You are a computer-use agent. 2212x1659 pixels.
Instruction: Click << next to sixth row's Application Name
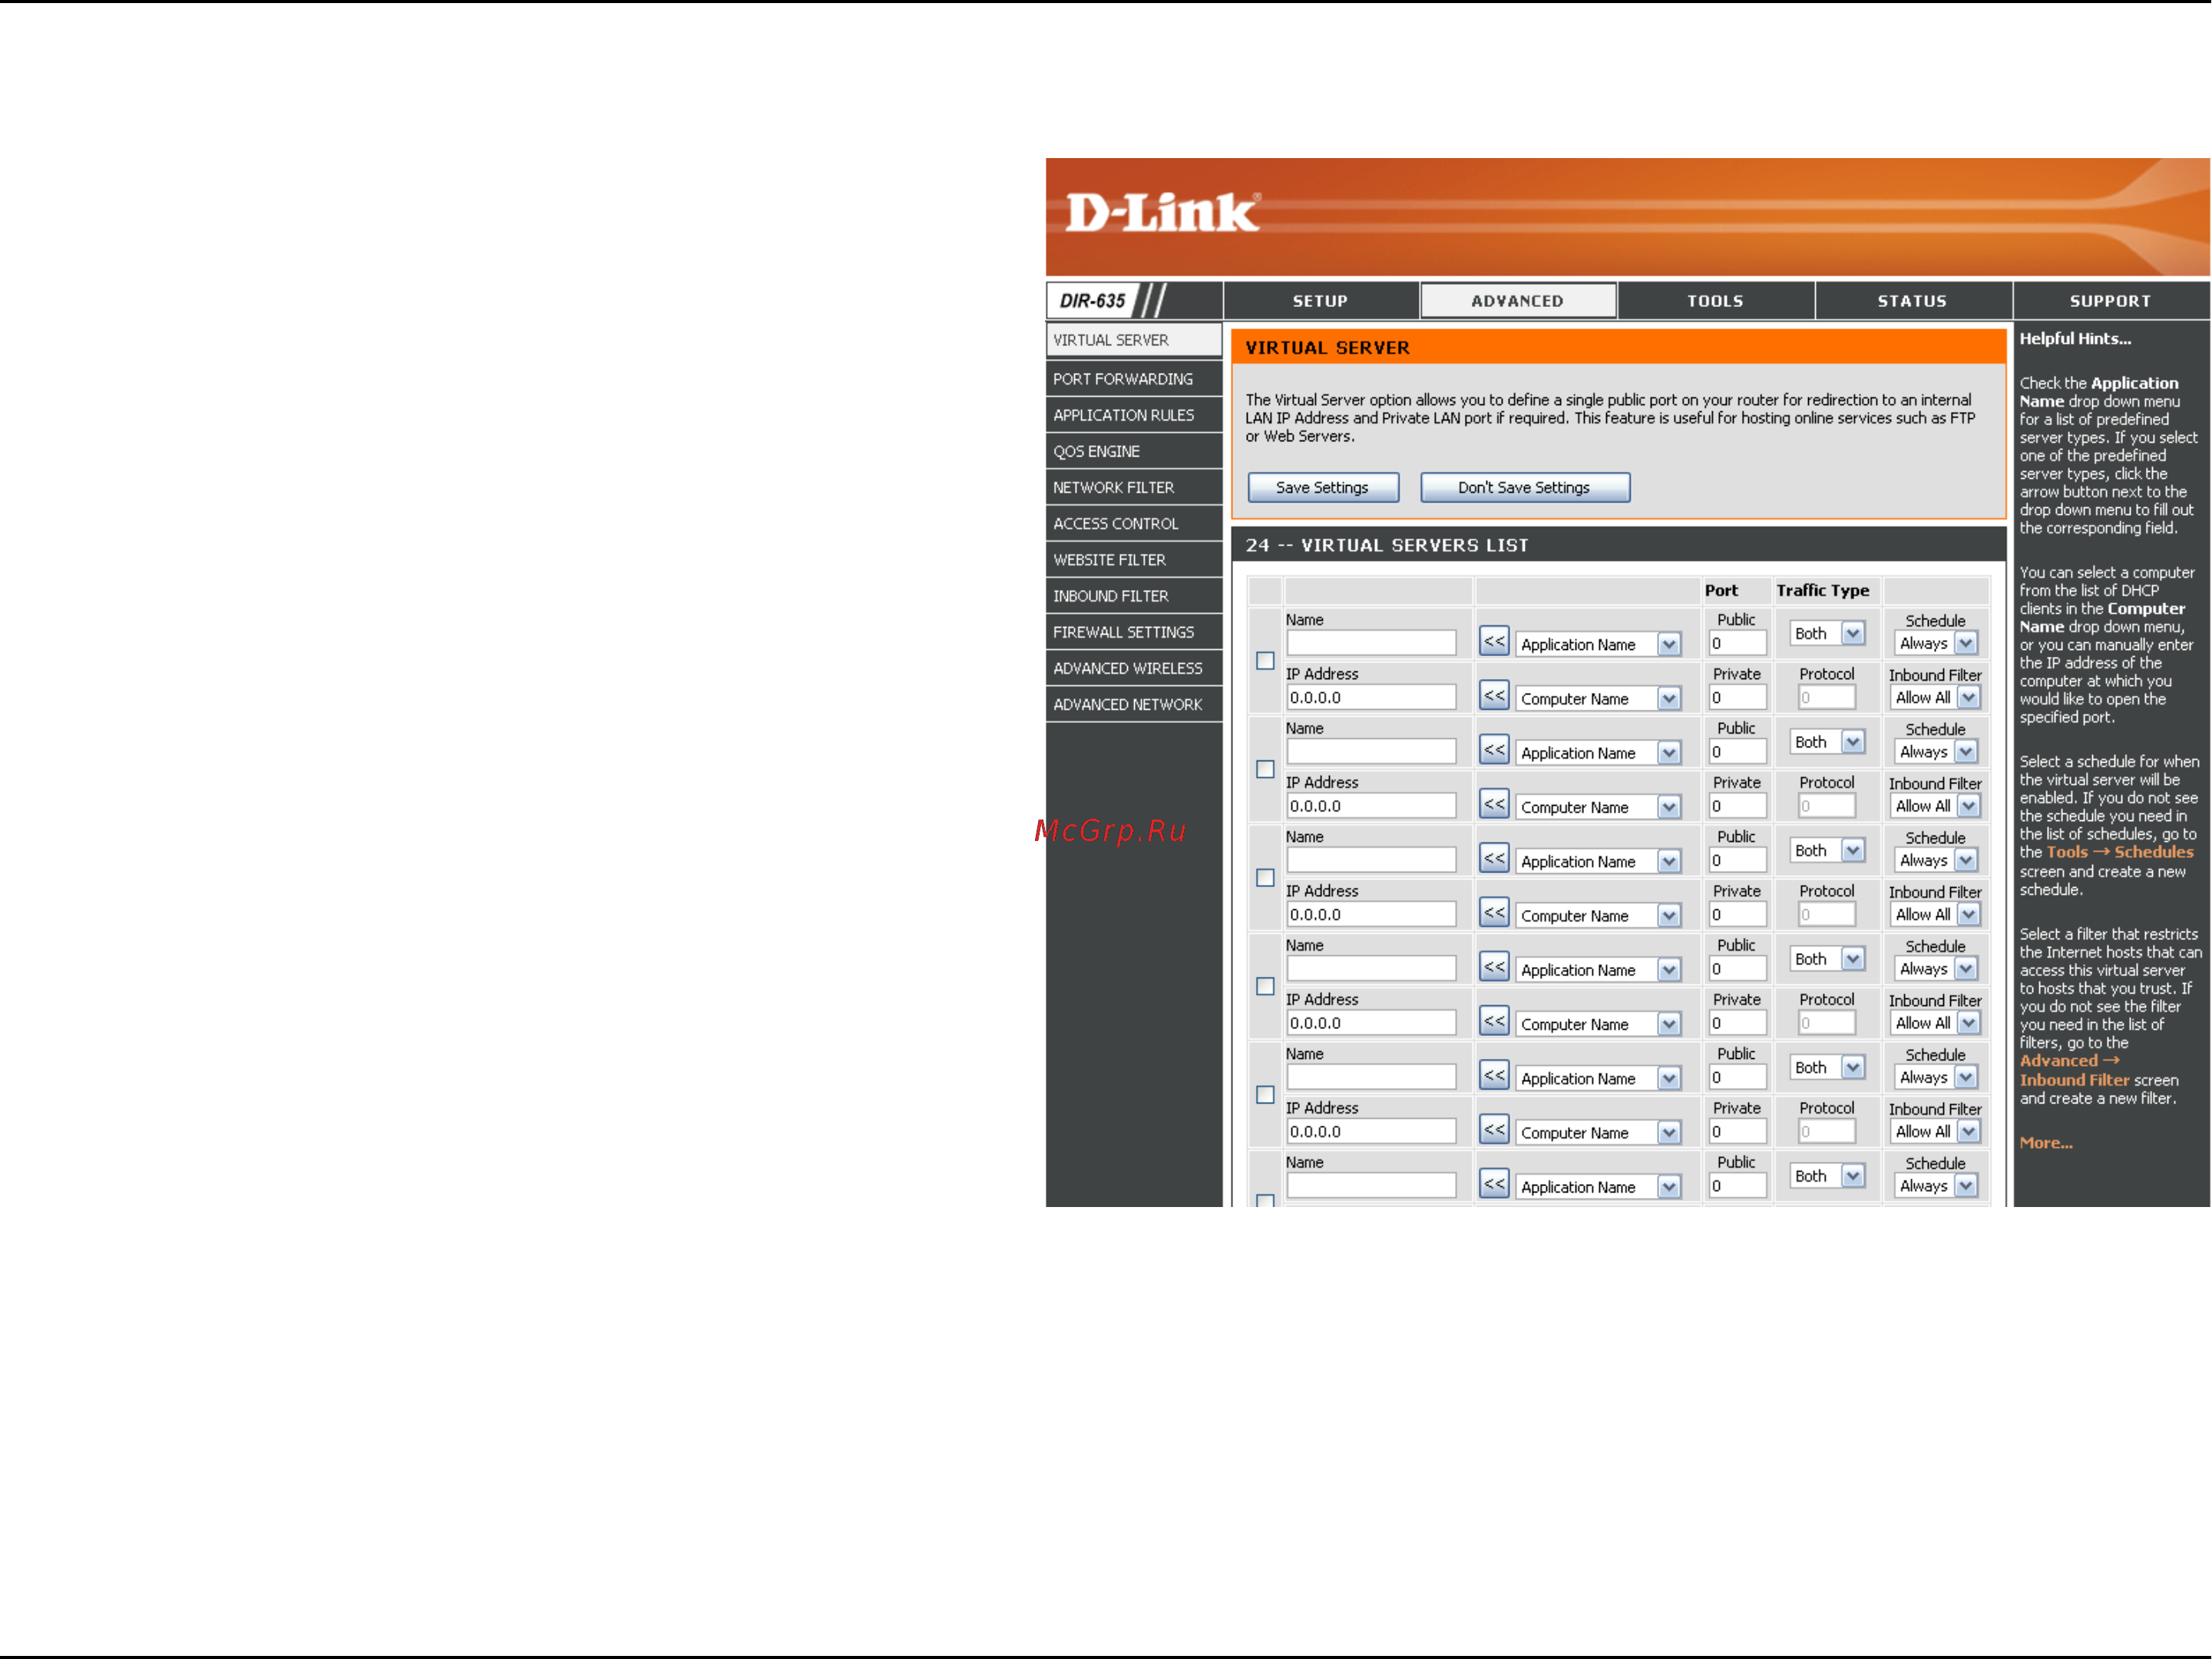pyautogui.click(x=1494, y=1184)
